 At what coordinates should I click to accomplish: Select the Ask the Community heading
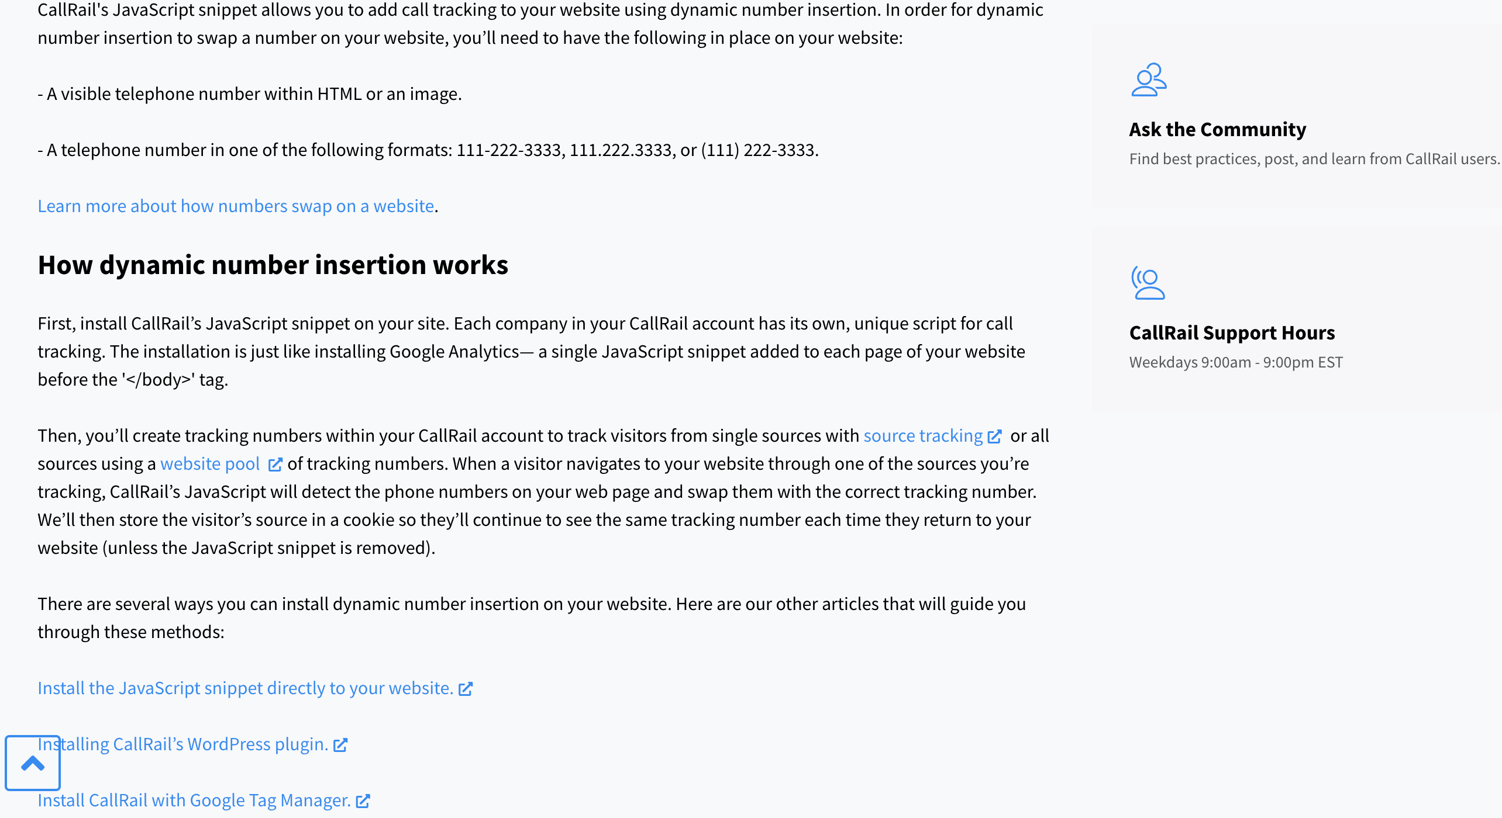pos(1218,129)
